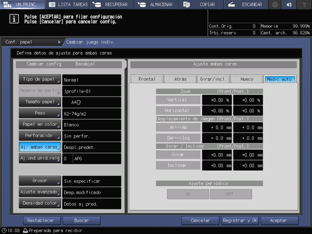Open Tamaño papel options

click(40, 102)
